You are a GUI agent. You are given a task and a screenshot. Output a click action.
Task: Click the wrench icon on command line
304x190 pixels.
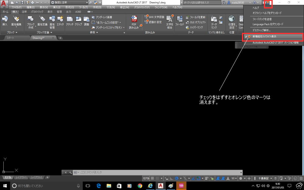pos(70,172)
